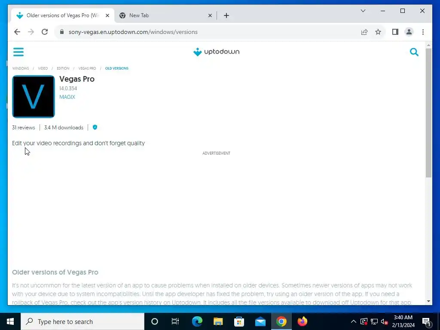Image resolution: width=440 pixels, height=330 pixels.
Task: Click the Uptodown logo in header
Action: [216, 52]
